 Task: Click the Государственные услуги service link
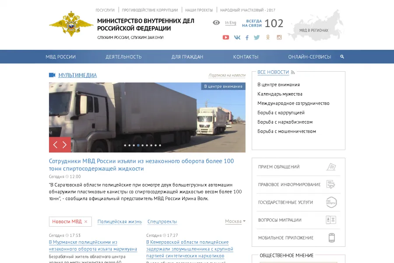click(285, 202)
